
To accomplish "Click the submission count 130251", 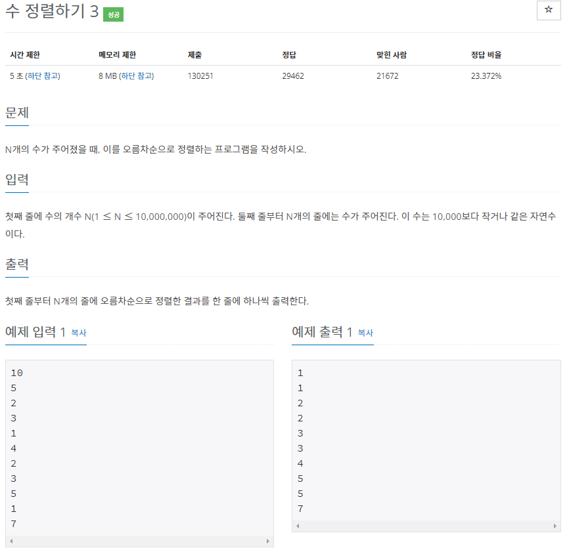I will 200,75.
